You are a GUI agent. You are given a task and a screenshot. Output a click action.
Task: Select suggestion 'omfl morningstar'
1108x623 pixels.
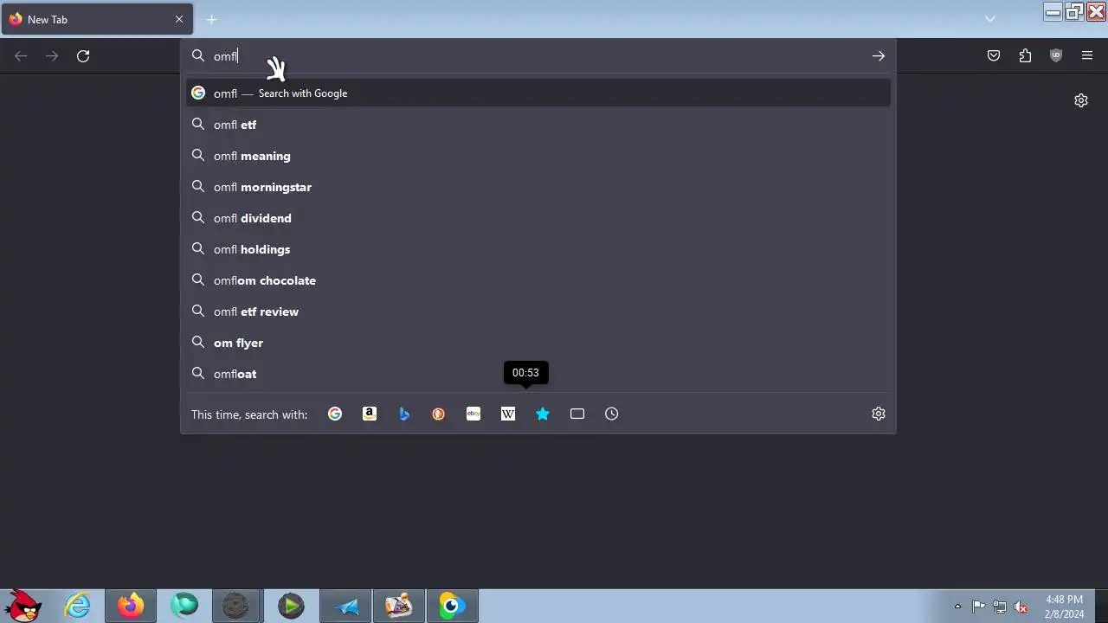click(x=538, y=187)
